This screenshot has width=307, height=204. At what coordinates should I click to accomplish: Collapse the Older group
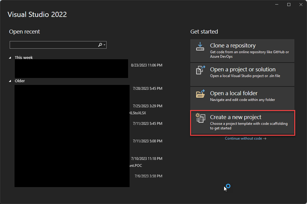tap(10, 81)
